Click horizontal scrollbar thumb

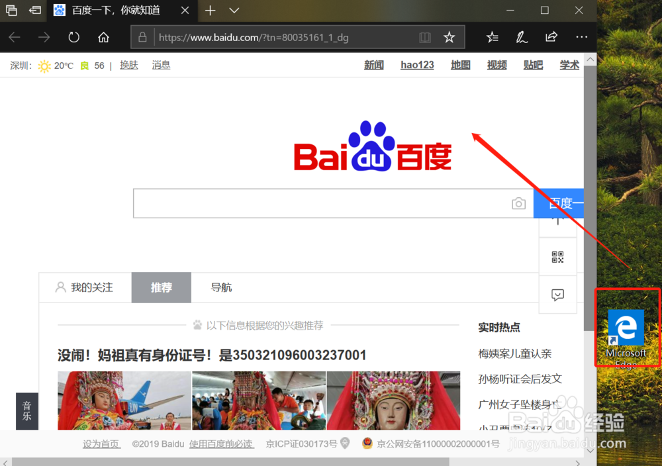pyautogui.click(x=230, y=462)
